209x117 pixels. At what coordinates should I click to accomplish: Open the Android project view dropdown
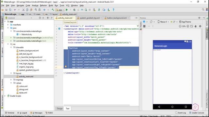tap(18, 18)
